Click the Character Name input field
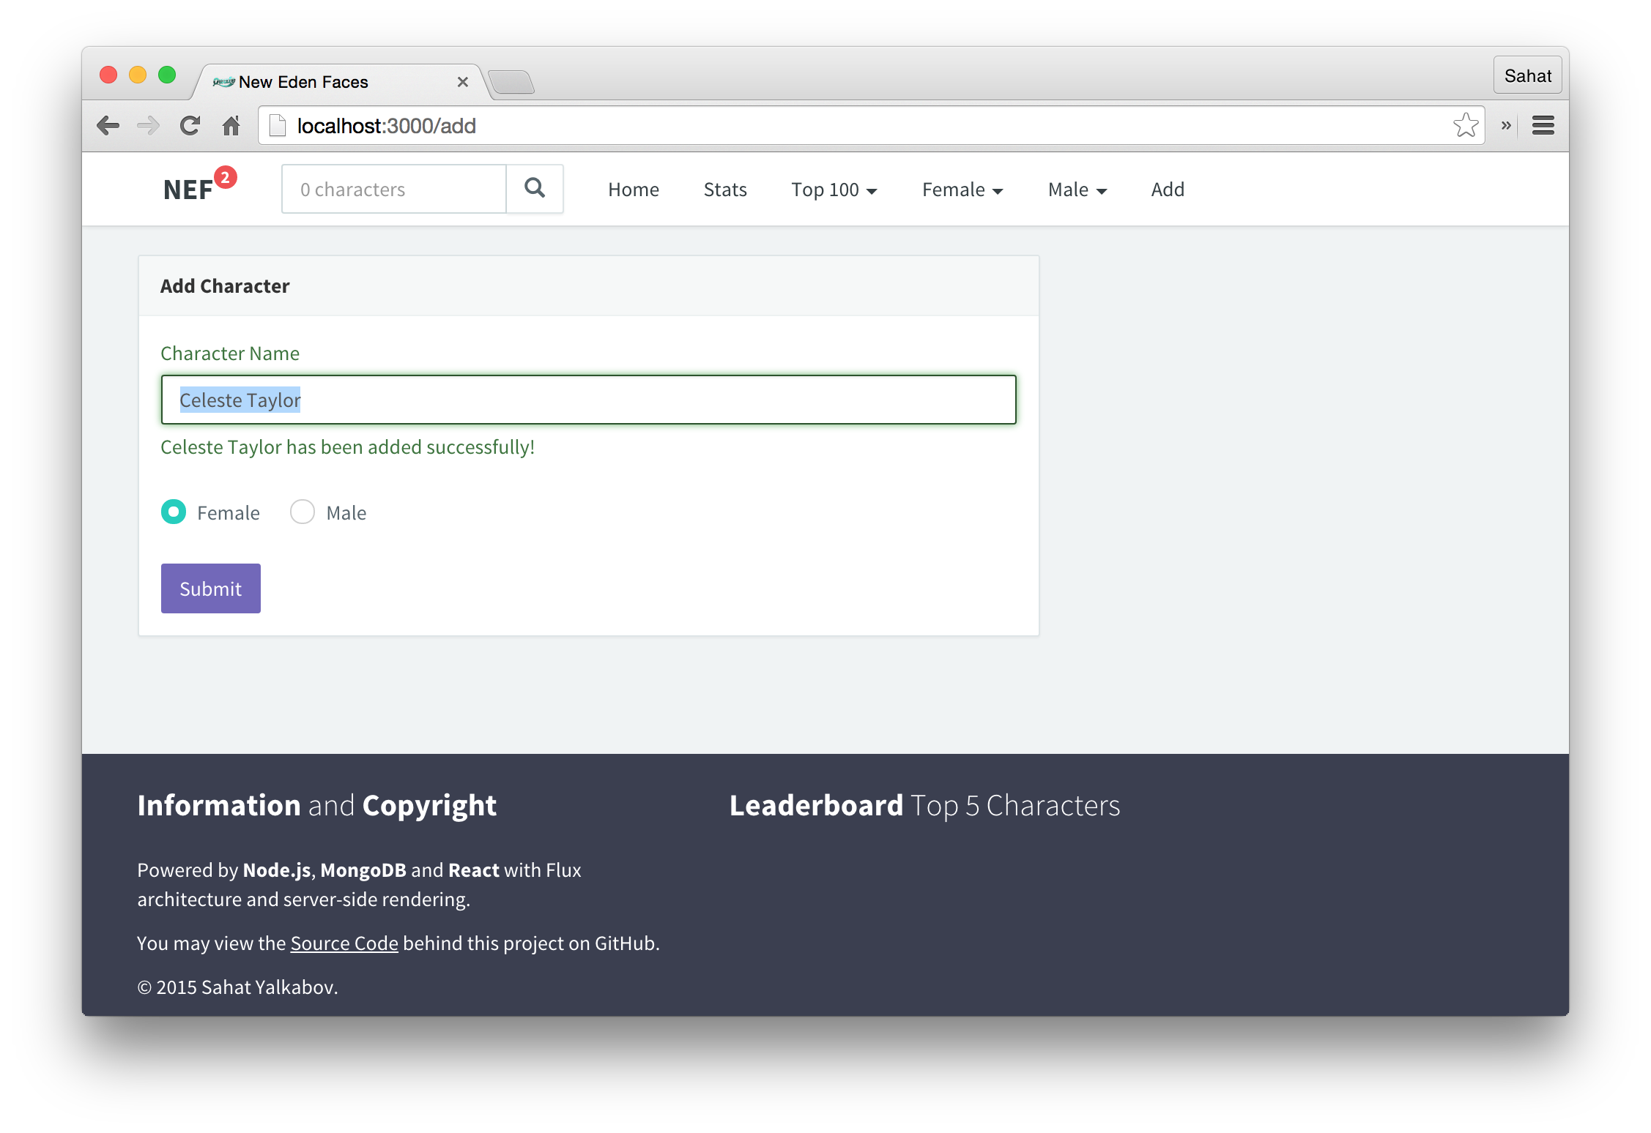This screenshot has height=1133, width=1651. tap(587, 399)
